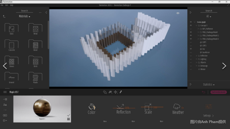This screenshot has width=230, height=129.
Task: Open the Ground materials folder
Action: click(x=12, y=78)
